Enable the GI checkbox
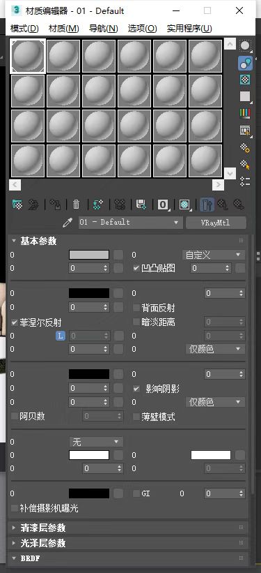 (136, 493)
